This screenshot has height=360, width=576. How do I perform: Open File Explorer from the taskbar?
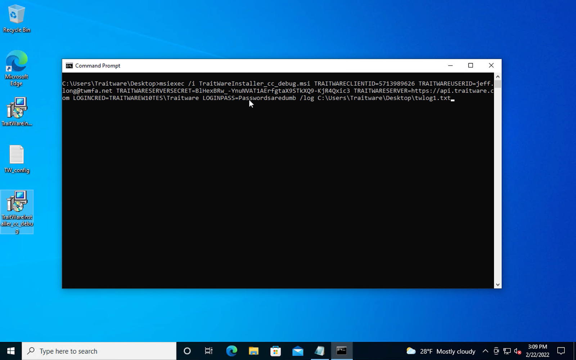253,351
